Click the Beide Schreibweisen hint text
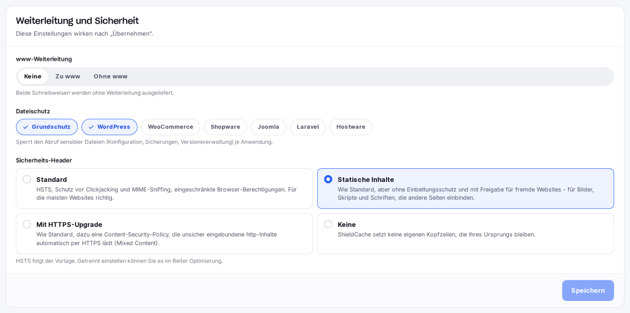This screenshot has height=313, width=630. point(95,93)
